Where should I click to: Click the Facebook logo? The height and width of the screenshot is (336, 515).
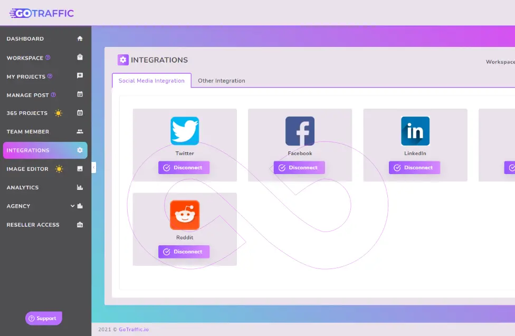pyautogui.click(x=300, y=131)
